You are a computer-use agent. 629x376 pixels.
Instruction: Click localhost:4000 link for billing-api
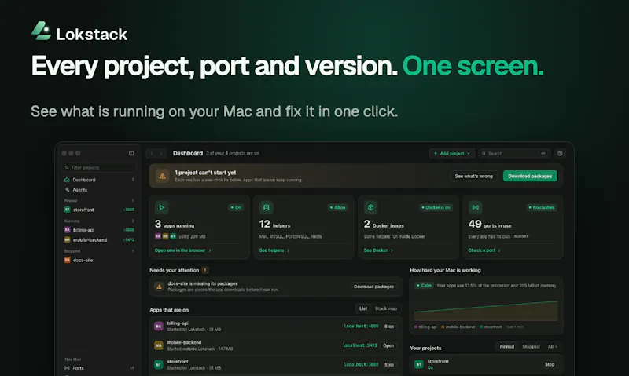(361, 327)
